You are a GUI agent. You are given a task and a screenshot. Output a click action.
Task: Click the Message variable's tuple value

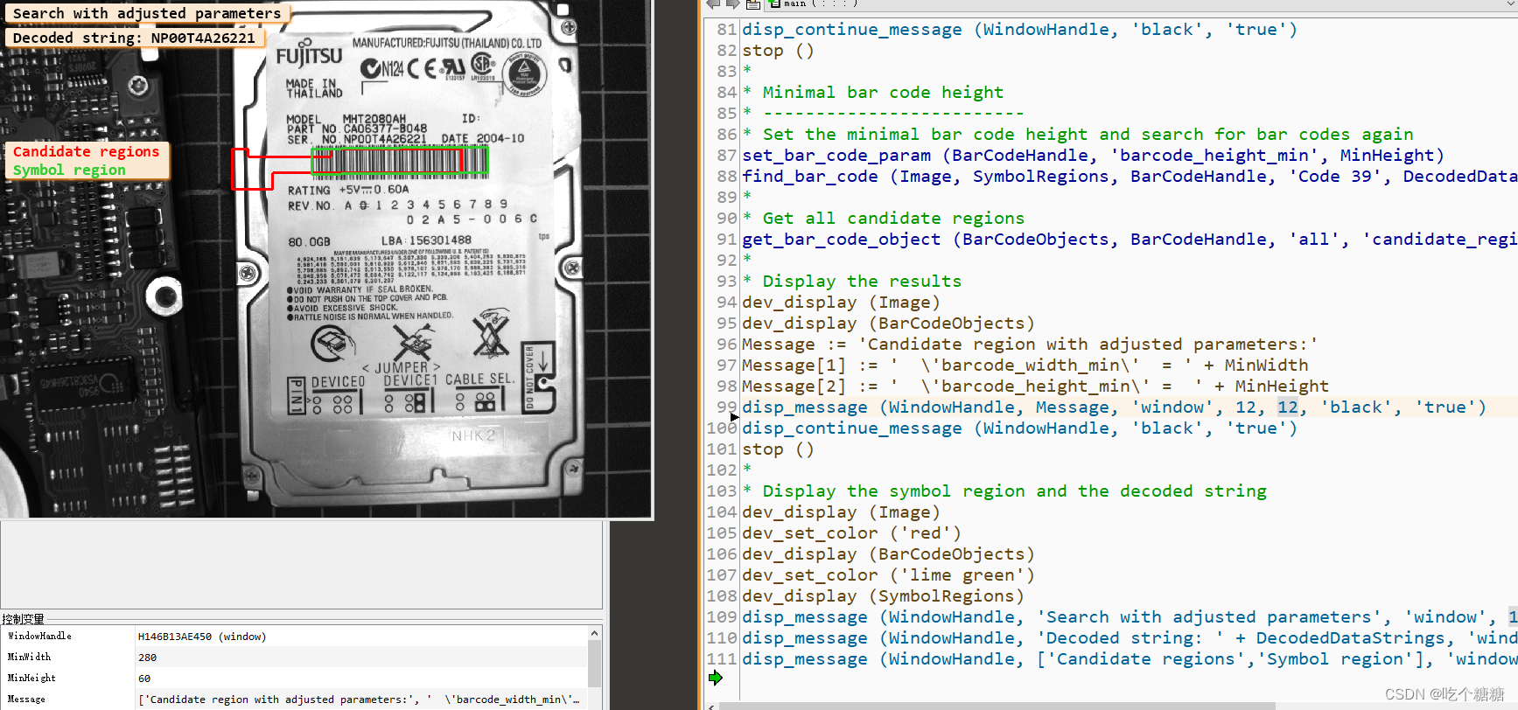point(359,700)
